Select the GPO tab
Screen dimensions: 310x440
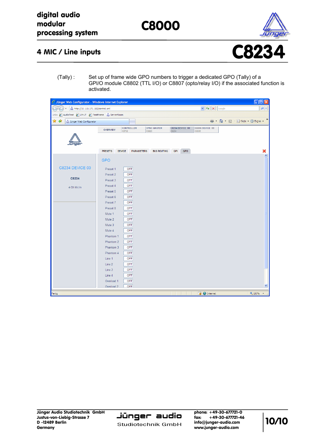186,151
